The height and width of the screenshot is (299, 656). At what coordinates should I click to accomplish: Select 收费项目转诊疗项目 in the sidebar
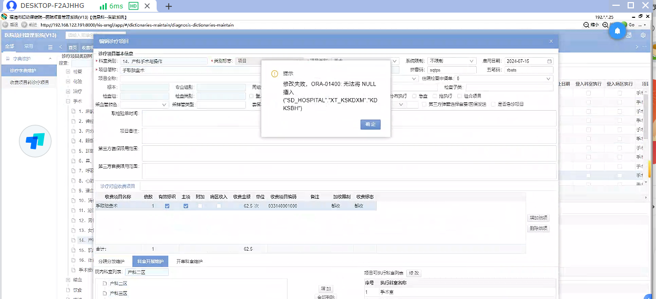(x=29, y=82)
